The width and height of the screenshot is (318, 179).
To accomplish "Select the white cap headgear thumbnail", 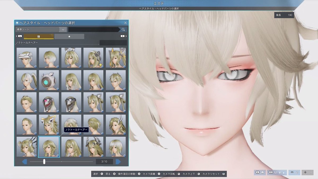I will tap(26, 58).
